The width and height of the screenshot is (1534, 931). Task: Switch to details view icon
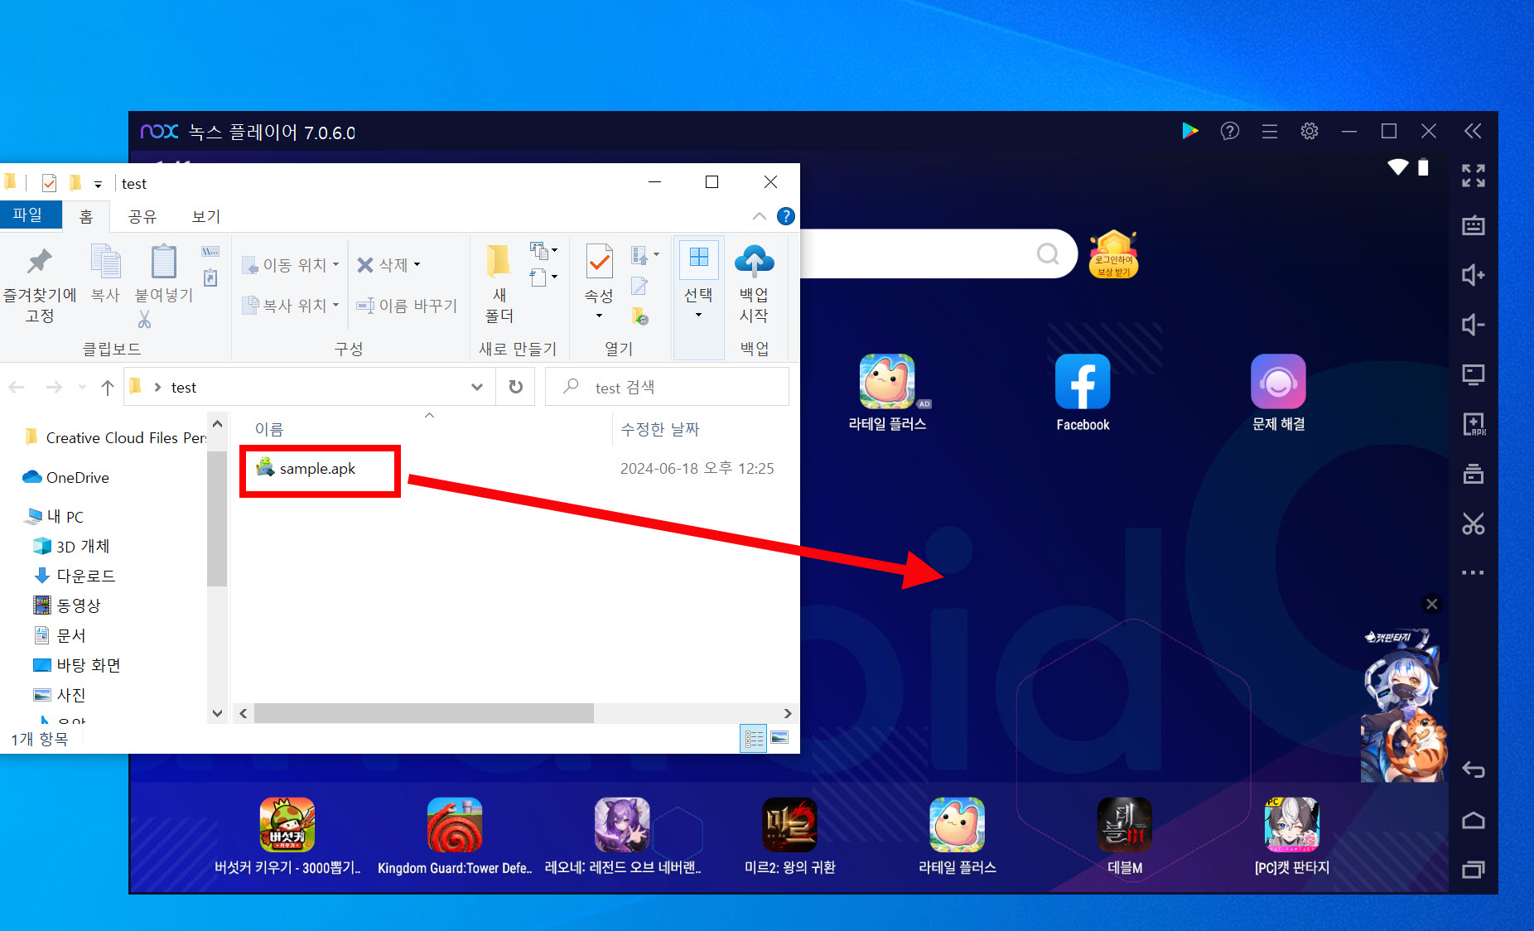coord(754,738)
